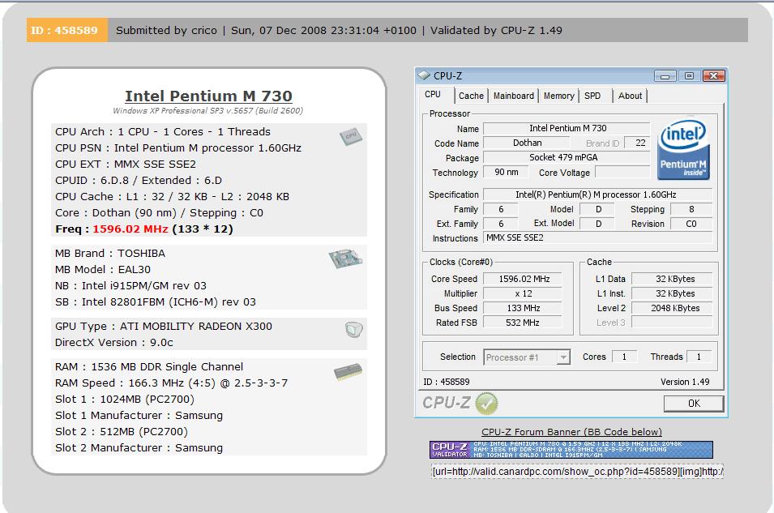The width and height of the screenshot is (774, 513).
Task: Open the Mainboard tab
Action: pos(513,96)
